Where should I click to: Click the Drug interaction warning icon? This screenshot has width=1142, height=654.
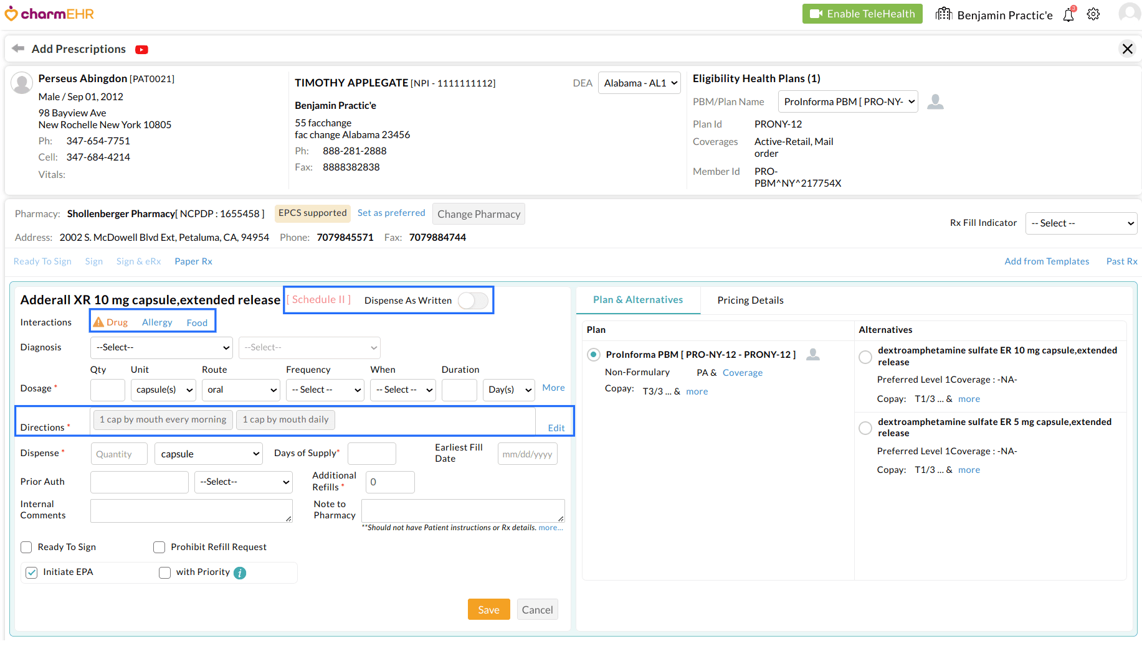[x=98, y=322]
